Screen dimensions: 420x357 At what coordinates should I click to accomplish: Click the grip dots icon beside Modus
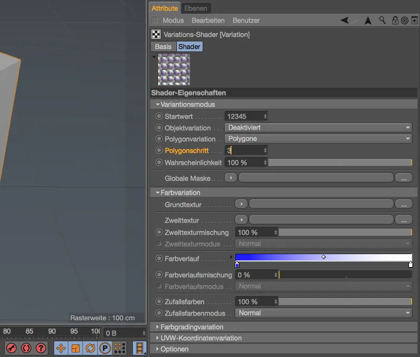(x=155, y=20)
